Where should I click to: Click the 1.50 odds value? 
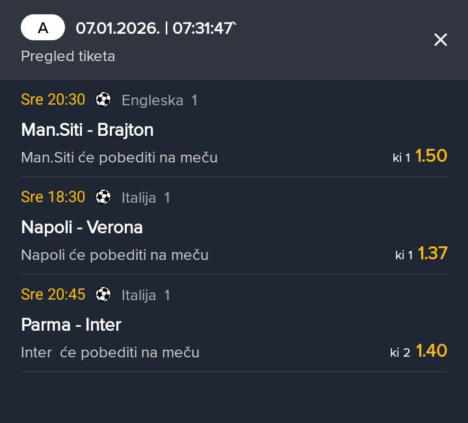pyautogui.click(x=431, y=156)
